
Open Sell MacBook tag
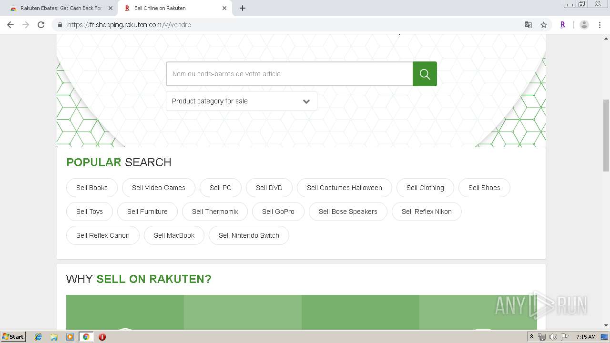174,235
